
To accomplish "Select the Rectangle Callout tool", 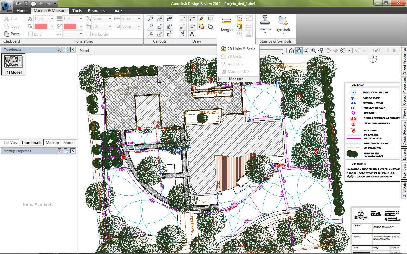I will [150, 19].
